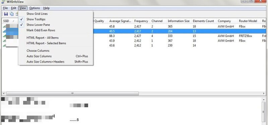Click the lower pane vertical scrollbar thumb
This screenshot has height=125, width=268.
coord(264,112)
